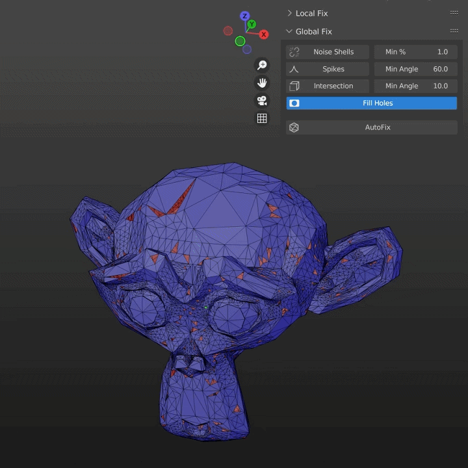Click the Spikes button
This screenshot has width=468, height=468.
click(x=328, y=69)
